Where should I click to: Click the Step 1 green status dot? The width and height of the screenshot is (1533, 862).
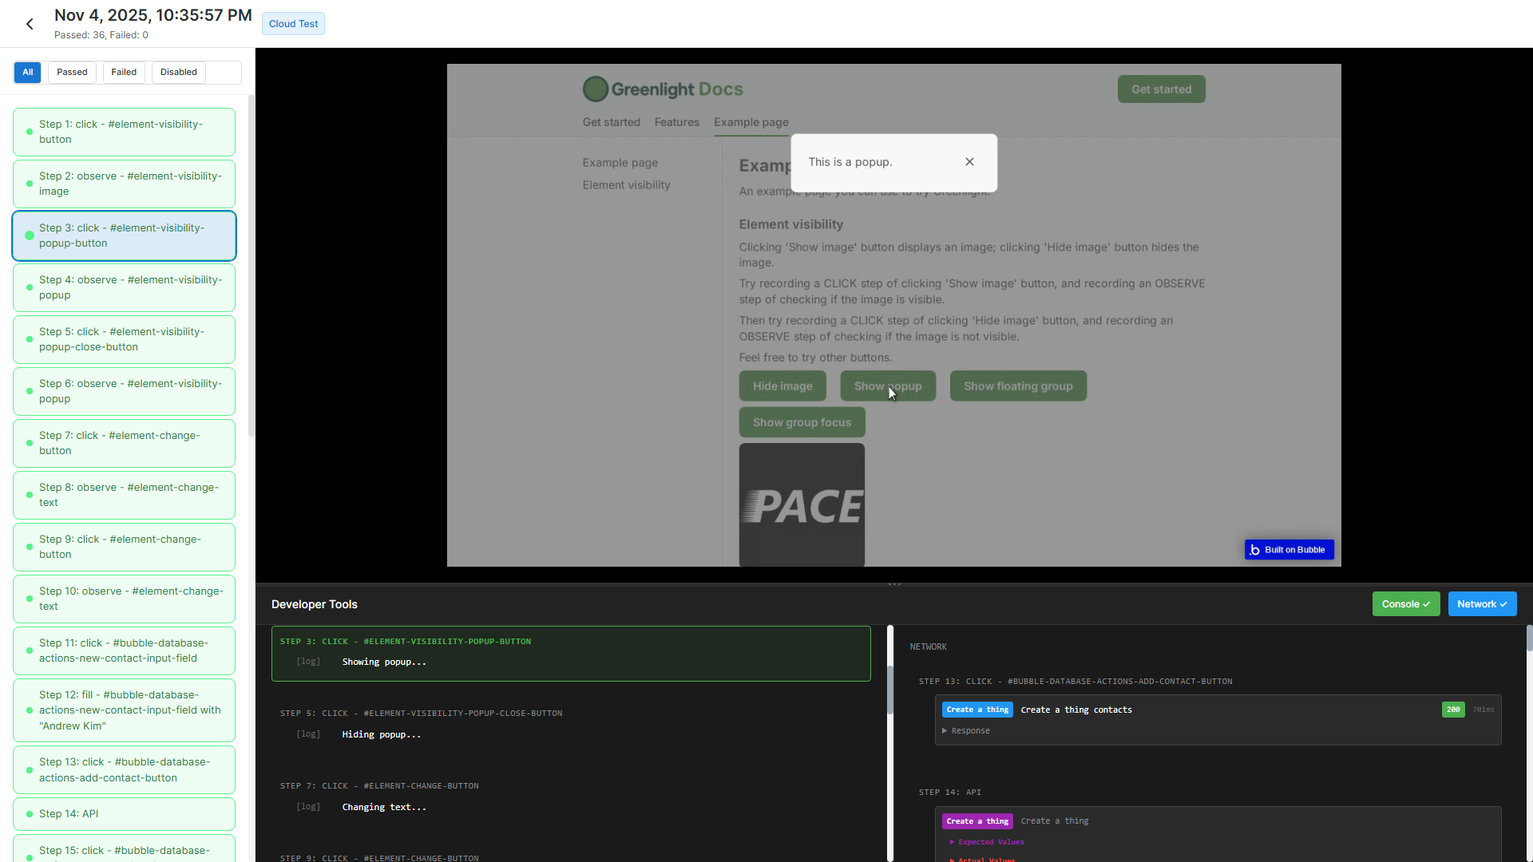tap(30, 132)
